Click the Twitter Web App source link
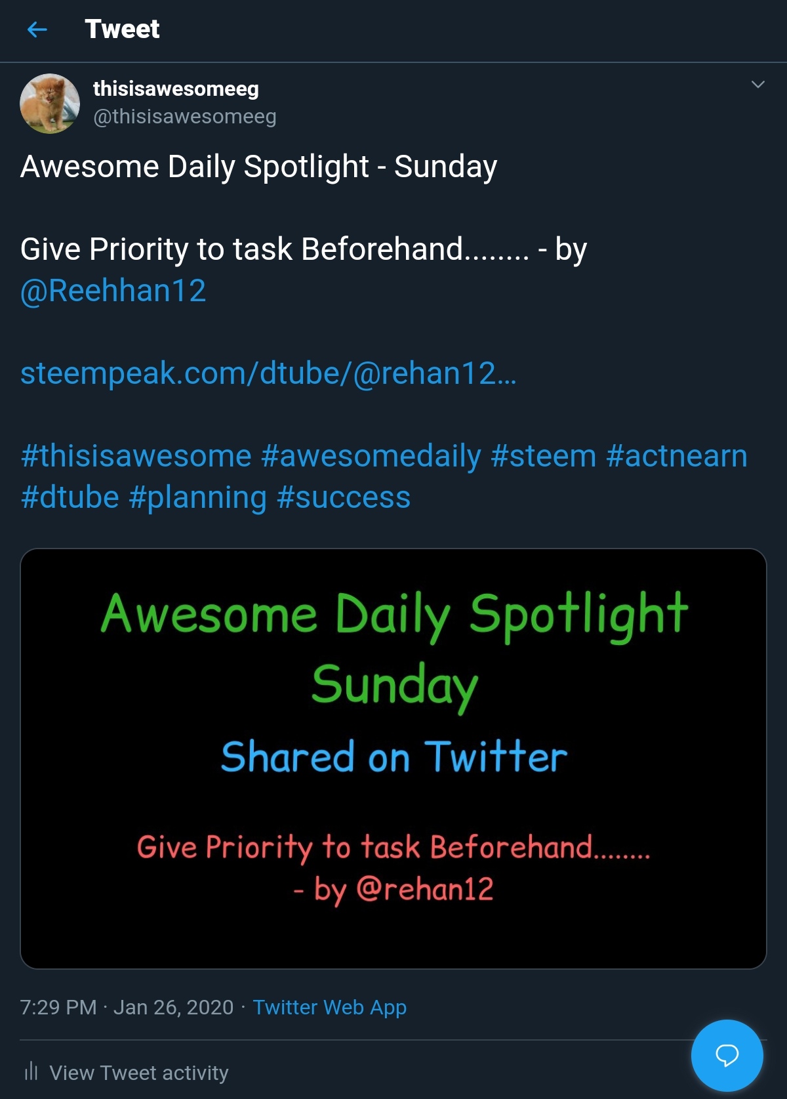 pos(329,1007)
